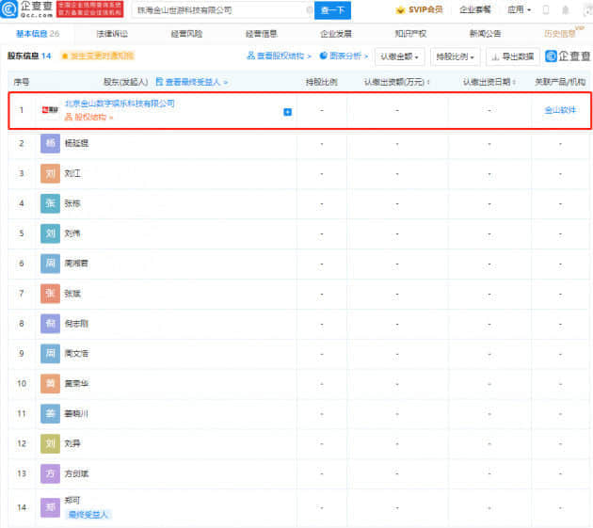Click the purple 方 avatar in row 13
The image size is (593, 528).
point(50,473)
